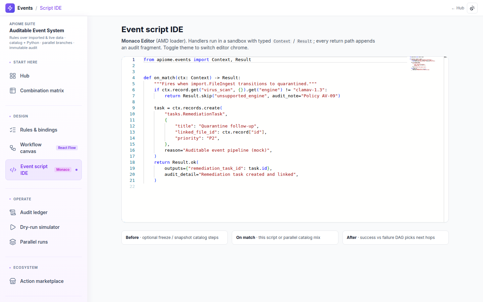Click line number 4 in the gutter
This screenshot has height=302, width=483.
(133, 78)
